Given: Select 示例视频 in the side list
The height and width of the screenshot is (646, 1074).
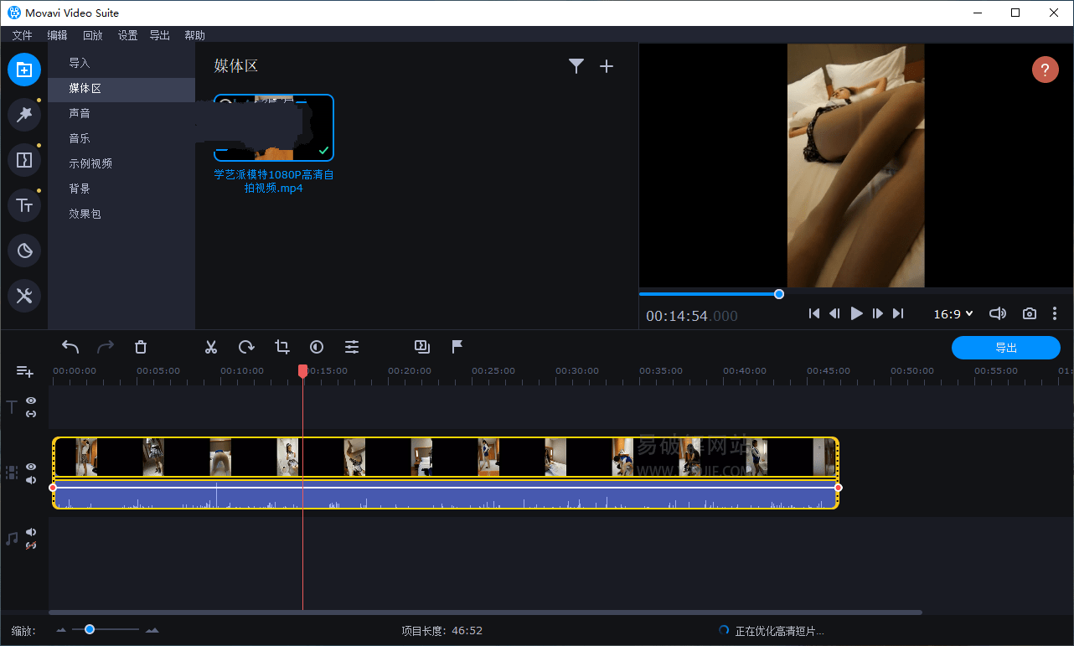Looking at the screenshot, I should tap(121, 163).
